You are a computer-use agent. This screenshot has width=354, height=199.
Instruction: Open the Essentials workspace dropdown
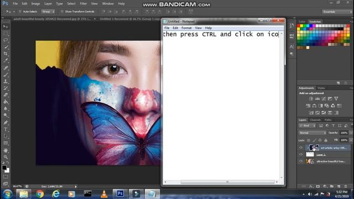coord(337,12)
